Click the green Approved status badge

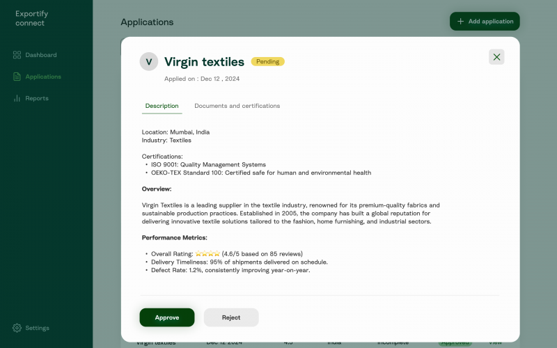(455, 343)
